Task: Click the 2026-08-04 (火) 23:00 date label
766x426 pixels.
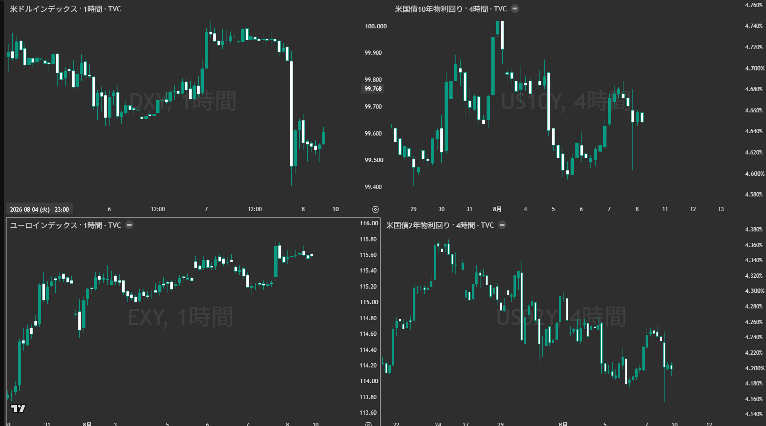Action: (40, 209)
